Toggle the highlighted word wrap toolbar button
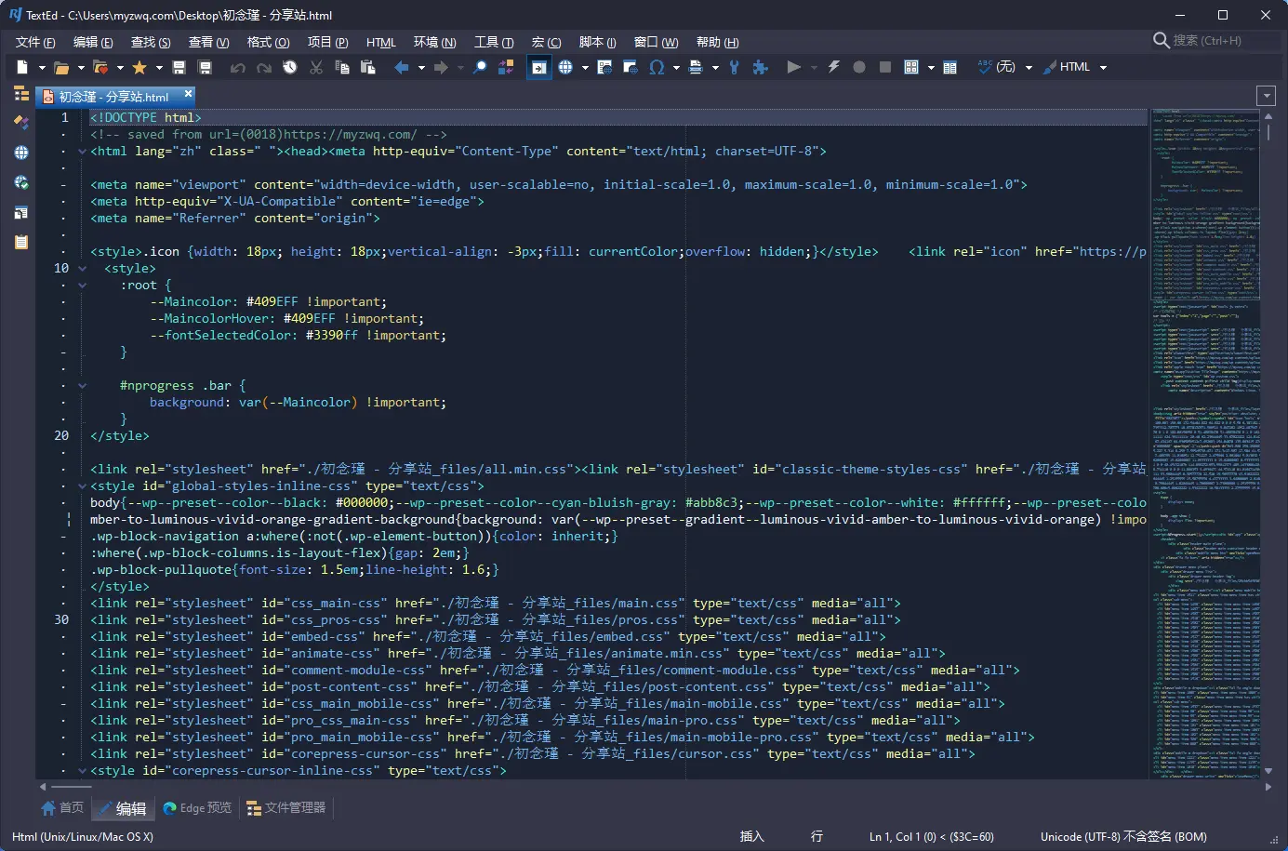 click(538, 67)
